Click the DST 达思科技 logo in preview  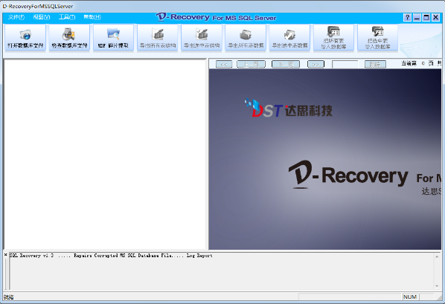coord(289,109)
